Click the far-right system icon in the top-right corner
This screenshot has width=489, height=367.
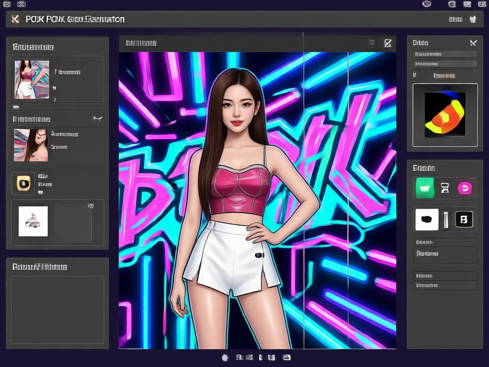click(482, 4)
